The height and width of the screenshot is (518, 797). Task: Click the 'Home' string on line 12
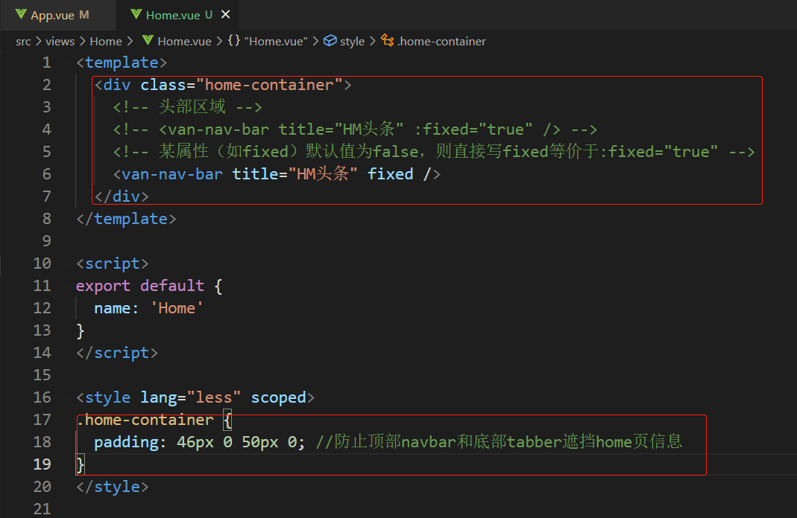coord(177,308)
